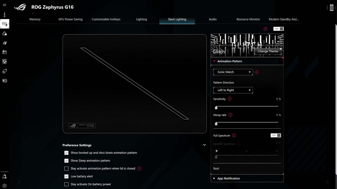The image size is (337, 189).
Task: Toggle the Full Spectrum ON switch
Action: coord(276,135)
